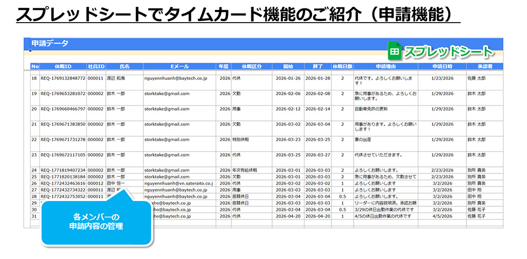Click name 田中 恒一 in row 26
This screenshot has height=259, width=527.
pos(116,183)
